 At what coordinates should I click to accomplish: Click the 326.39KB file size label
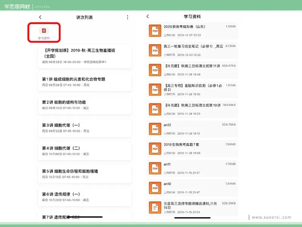[x=229, y=203]
